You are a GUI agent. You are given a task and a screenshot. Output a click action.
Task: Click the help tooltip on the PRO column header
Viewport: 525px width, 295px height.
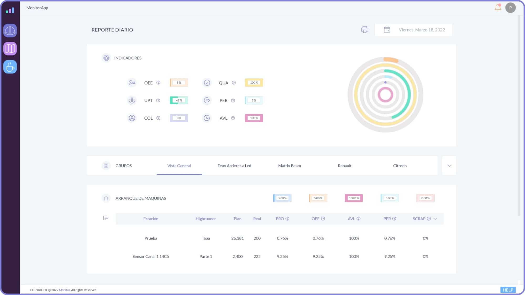288,218
